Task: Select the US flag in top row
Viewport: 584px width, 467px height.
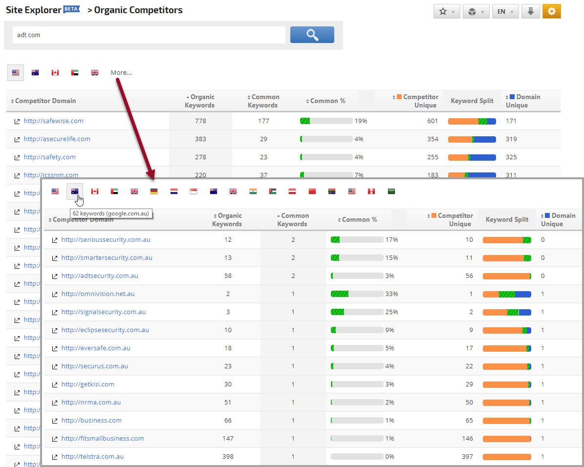Action: (16, 73)
